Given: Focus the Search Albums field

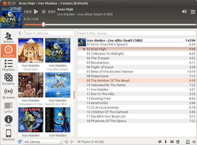Looking at the screenshot, I should point(50,33).
